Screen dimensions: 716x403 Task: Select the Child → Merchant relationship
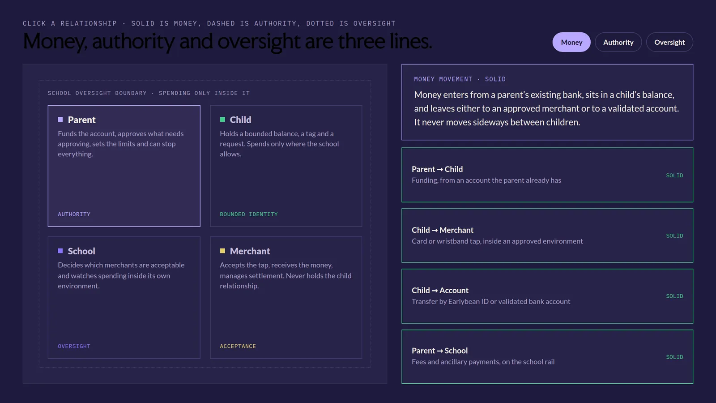coord(547,236)
